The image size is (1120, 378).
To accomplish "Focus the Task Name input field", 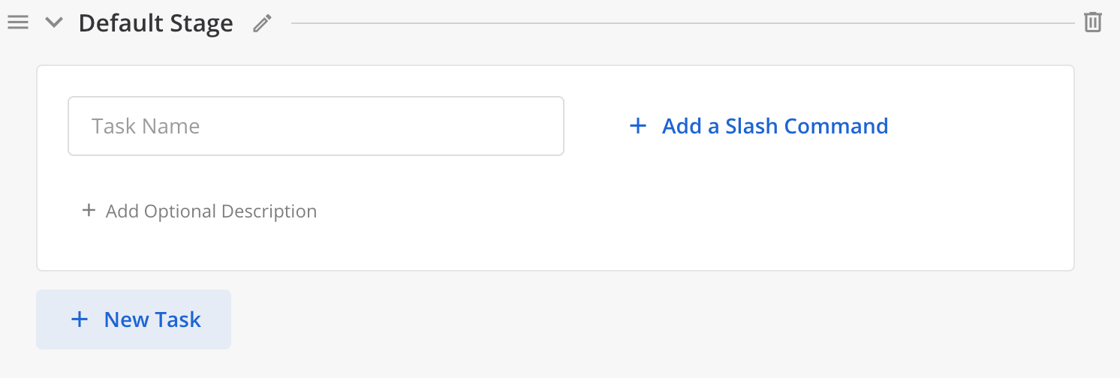I will [x=315, y=126].
